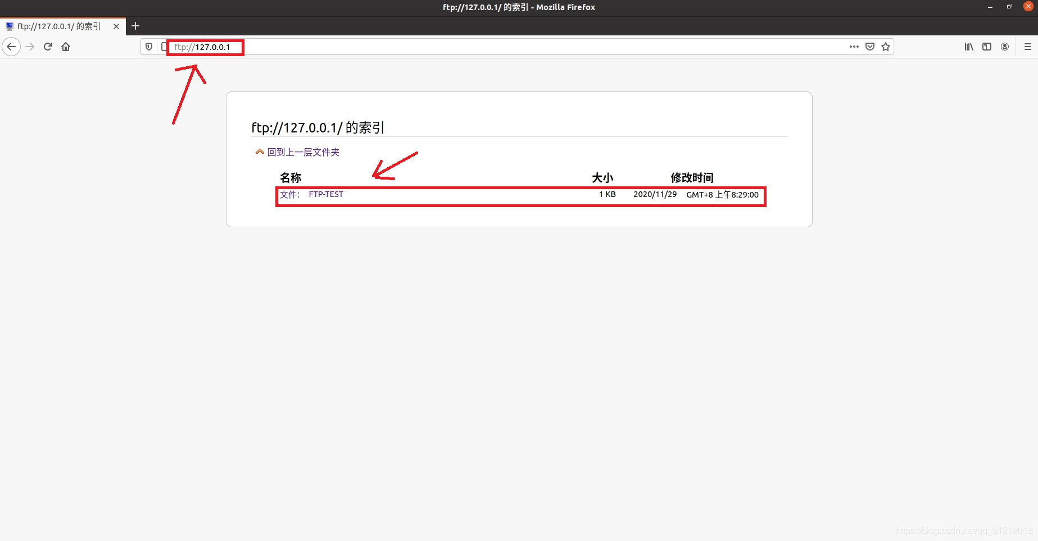1038x541 pixels.
Task: Save page to Pocket
Action: click(x=870, y=47)
